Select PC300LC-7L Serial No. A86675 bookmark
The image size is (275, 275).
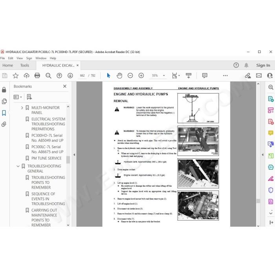click(x=48, y=149)
